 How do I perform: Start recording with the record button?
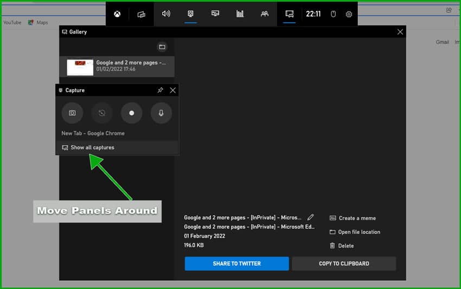131,113
